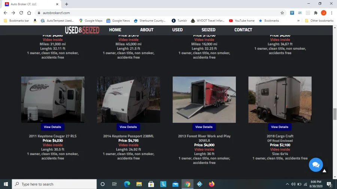Open the SEIZED menu item
The image size is (337, 189).
tap(209, 30)
